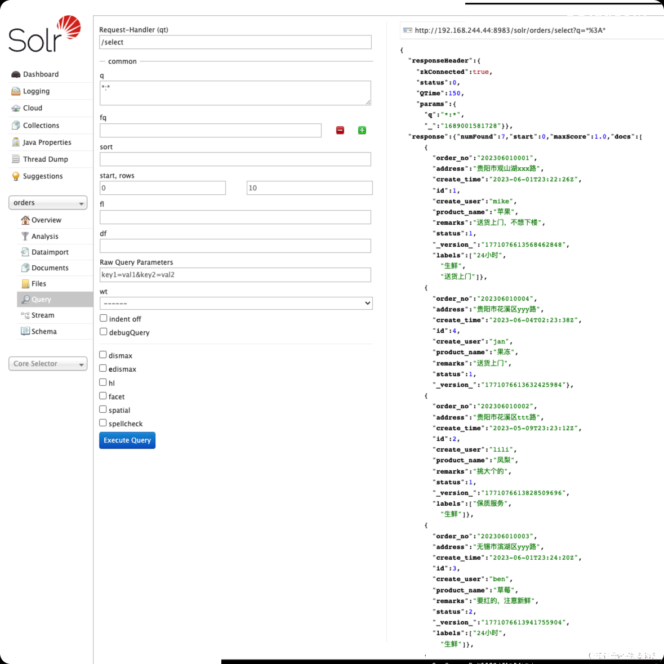Open the Collections menu item

[x=41, y=126]
